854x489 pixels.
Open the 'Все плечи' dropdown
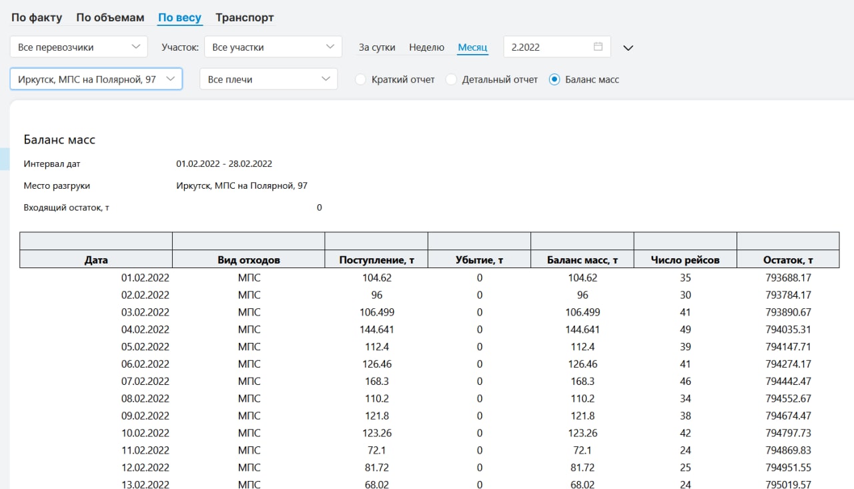(x=268, y=79)
